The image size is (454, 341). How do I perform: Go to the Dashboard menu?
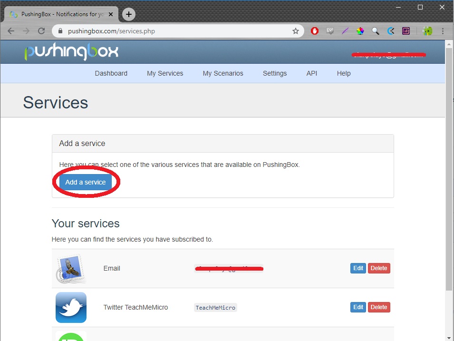111,73
